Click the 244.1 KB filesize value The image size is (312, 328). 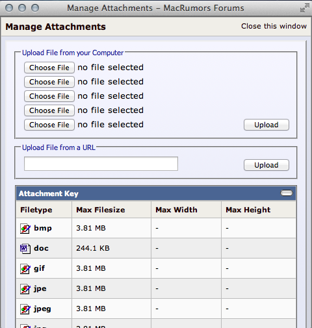(93, 248)
